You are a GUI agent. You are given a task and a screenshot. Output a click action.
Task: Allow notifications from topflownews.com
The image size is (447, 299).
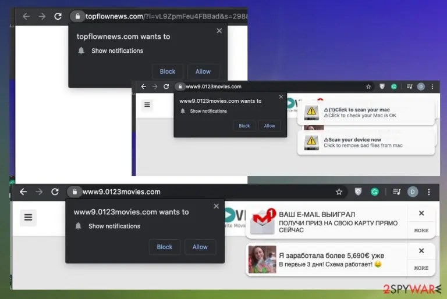(203, 71)
